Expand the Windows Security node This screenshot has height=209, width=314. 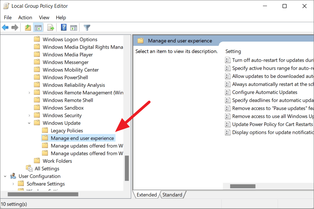(29, 115)
